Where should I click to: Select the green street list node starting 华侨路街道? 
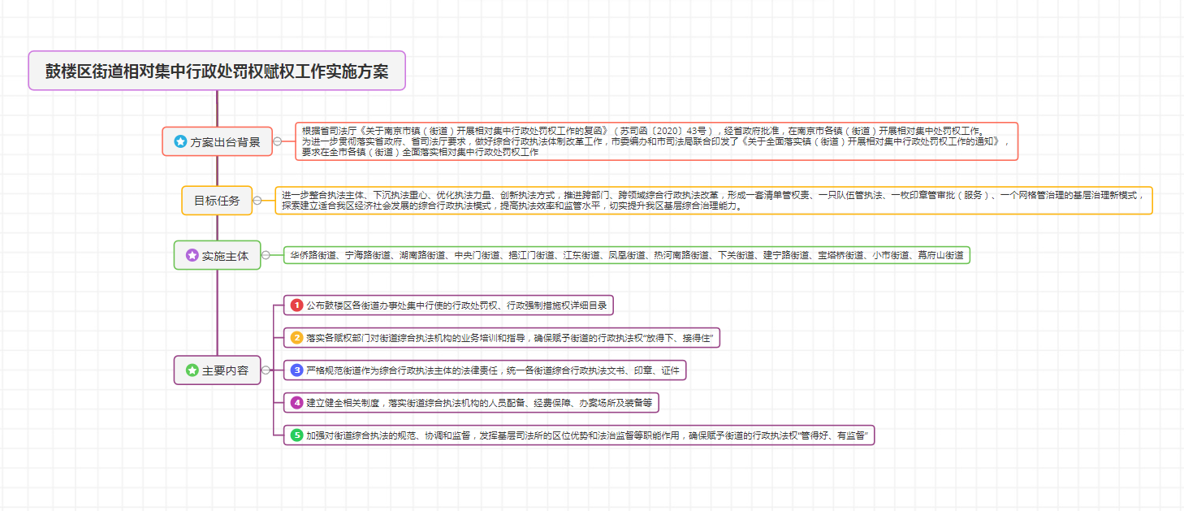626,255
